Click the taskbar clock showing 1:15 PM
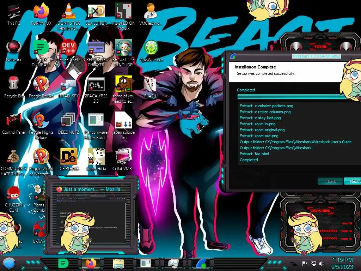The image size is (361, 271). [342, 263]
